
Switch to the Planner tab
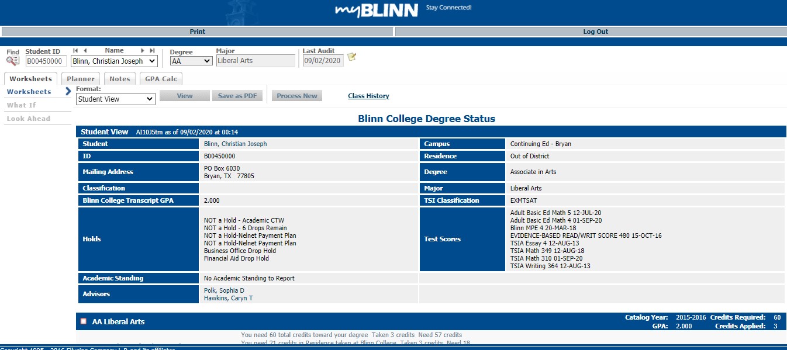pos(80,78)
